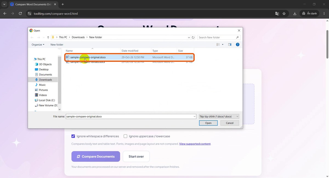Sort by Date modified column
This screenshot has width=329, height=178.
pyautogui.click(x=136, y=51)
